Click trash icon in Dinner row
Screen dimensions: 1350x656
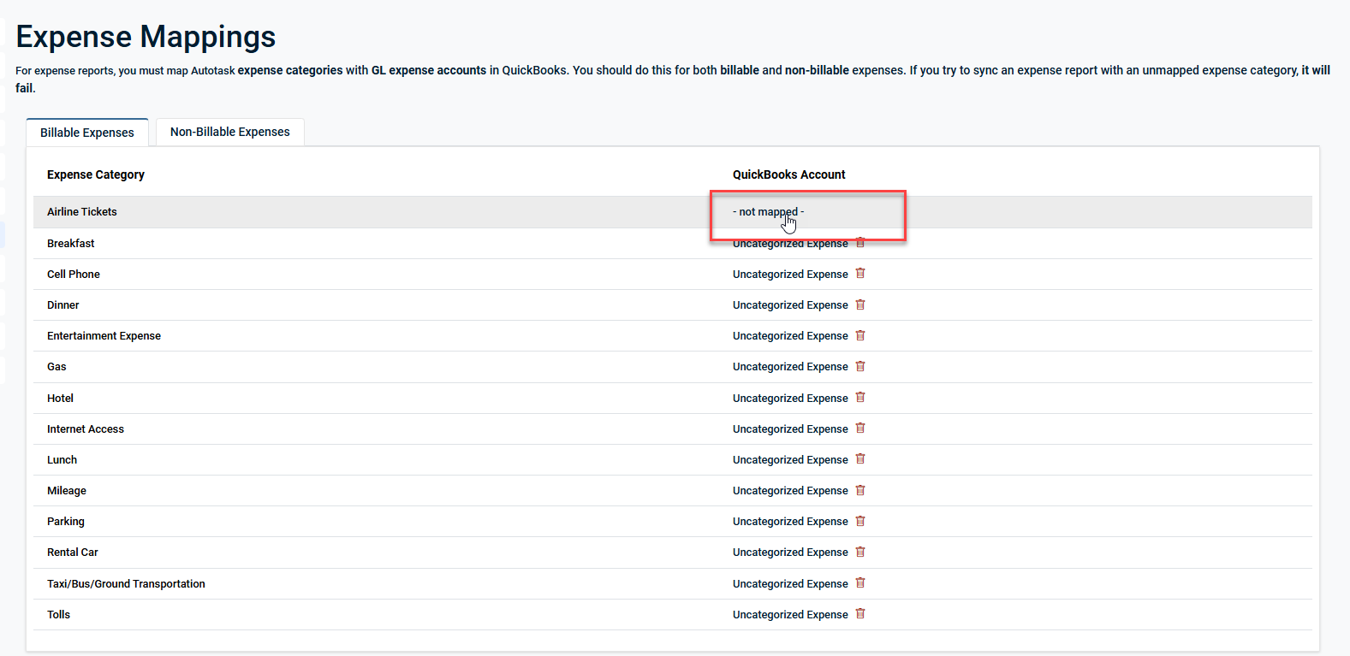click(860, 304)
